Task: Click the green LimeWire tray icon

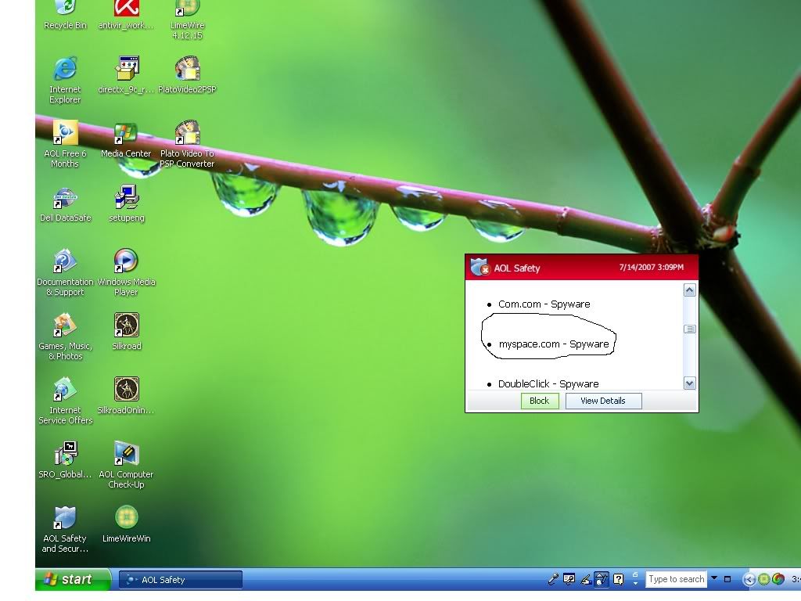Action: point(763,579)
